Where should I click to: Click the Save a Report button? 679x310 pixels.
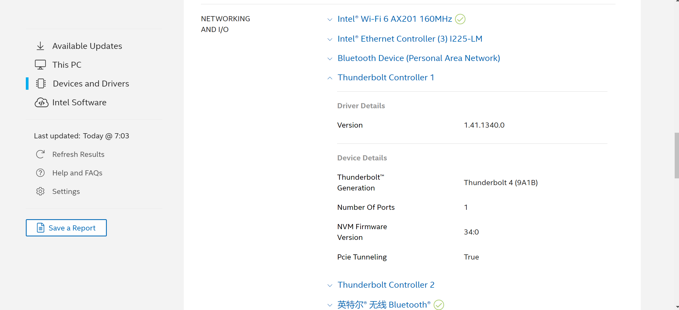(x=66, y=228)
